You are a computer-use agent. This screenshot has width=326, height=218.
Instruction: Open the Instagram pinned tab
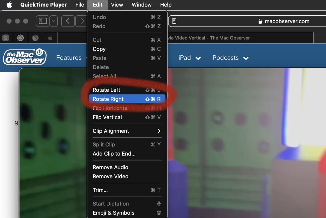click(x=35, y=38)
